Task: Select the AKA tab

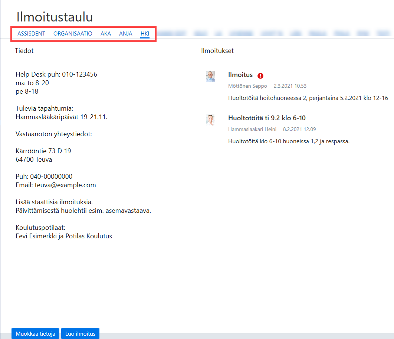Action: click(105, 34)
